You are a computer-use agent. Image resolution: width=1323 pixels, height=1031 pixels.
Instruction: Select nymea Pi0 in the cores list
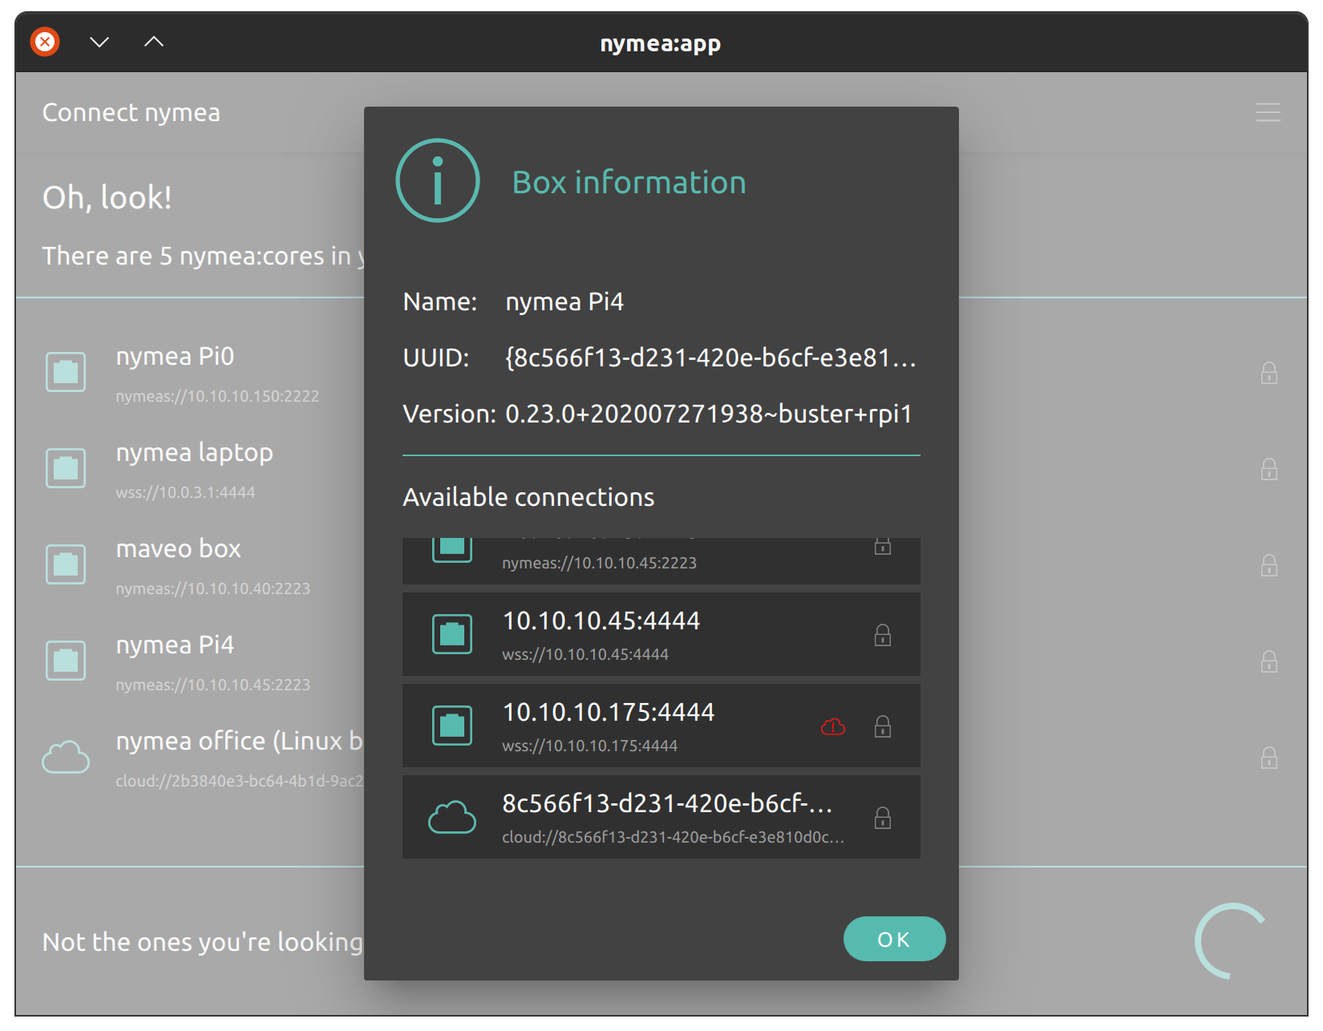(x=190, y=373)
